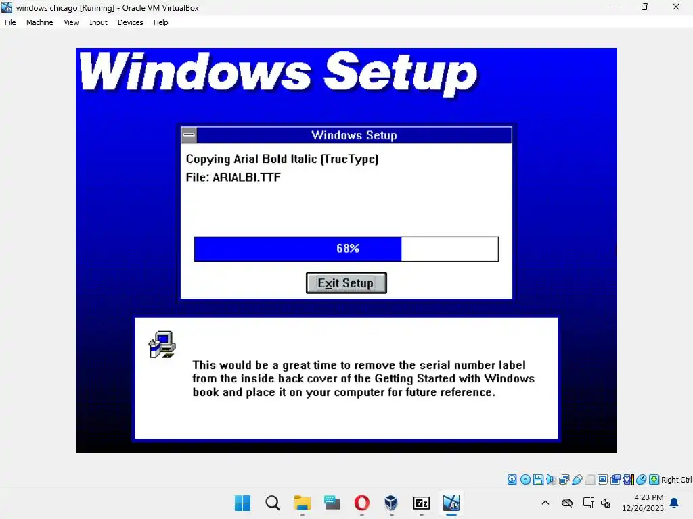The height and width of the screenshot is (519, 693).
Task: Click the optical disk indicator icon
Action: tap(525, 480)
